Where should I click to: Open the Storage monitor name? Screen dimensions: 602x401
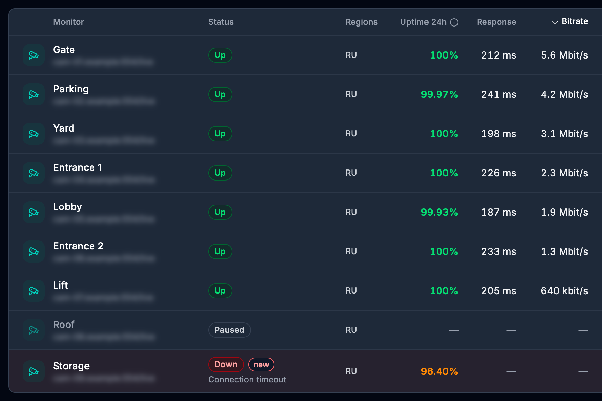click(71, 366)
